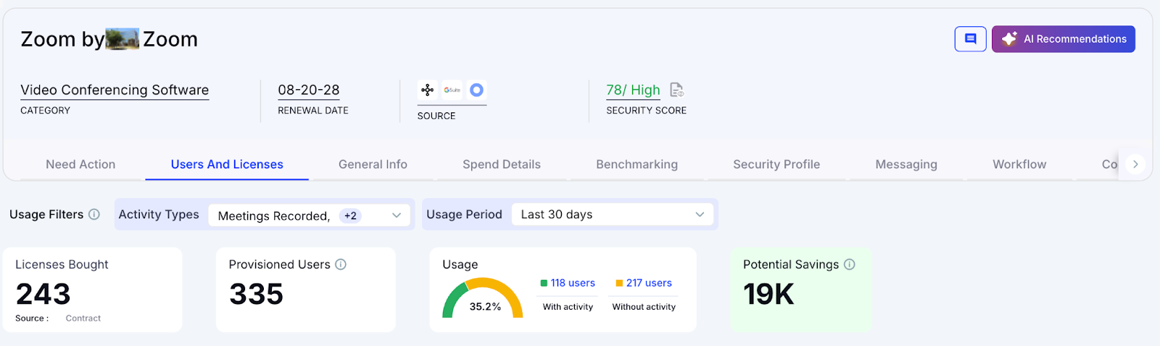Open Video Conferencing Software category link

click(115, 90)
